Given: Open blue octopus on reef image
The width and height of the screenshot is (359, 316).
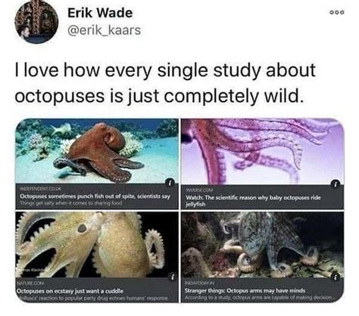Looking at the screenshot, I should pos(263,245).
